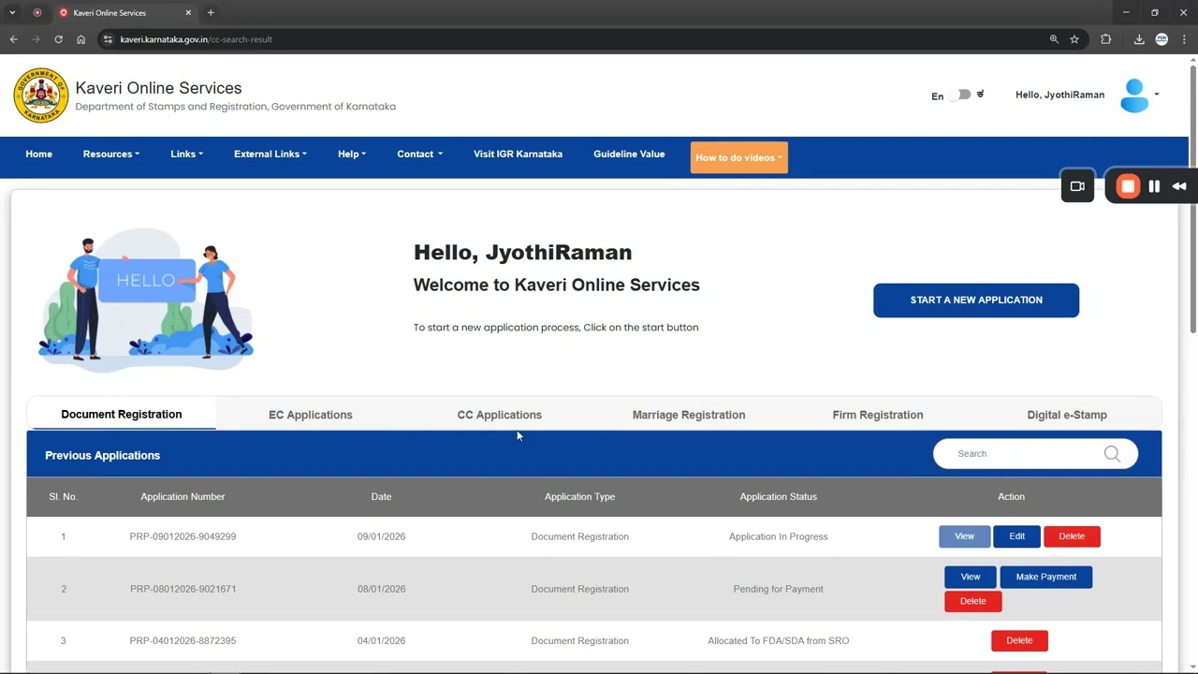Expand the Contact dropdown menu
The image size is (1198, 674).
point(419,154)
